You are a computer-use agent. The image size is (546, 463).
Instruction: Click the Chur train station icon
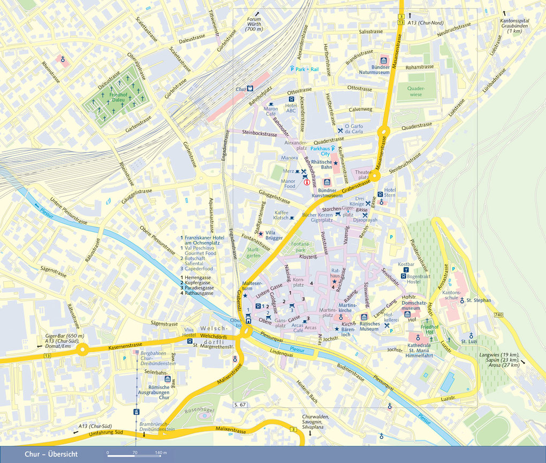click(250, 88)
